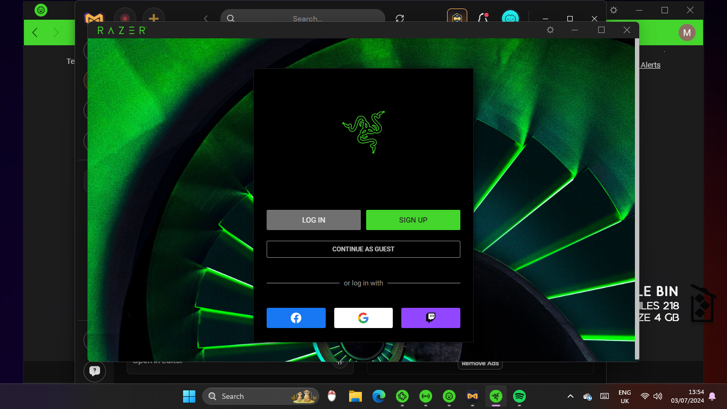This screenshot has height=409, width=727.
Task: Open the yellow badge icon in the Medal window
Action: pos(457,18)
